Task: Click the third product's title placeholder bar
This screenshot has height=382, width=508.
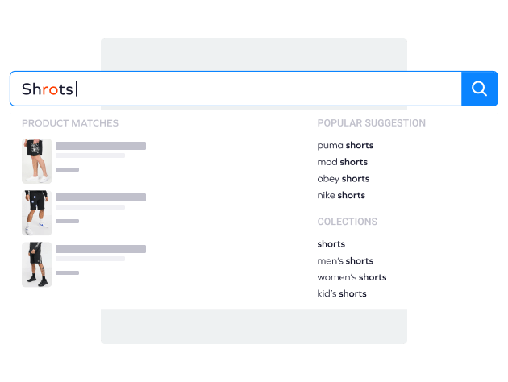Action: pyautogui.click(x=101, y=249)
